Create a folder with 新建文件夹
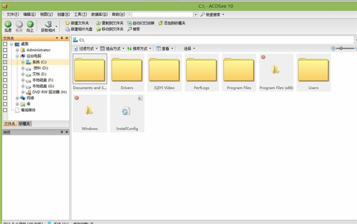Screen dimensions: 357x224 click(77, 23)
